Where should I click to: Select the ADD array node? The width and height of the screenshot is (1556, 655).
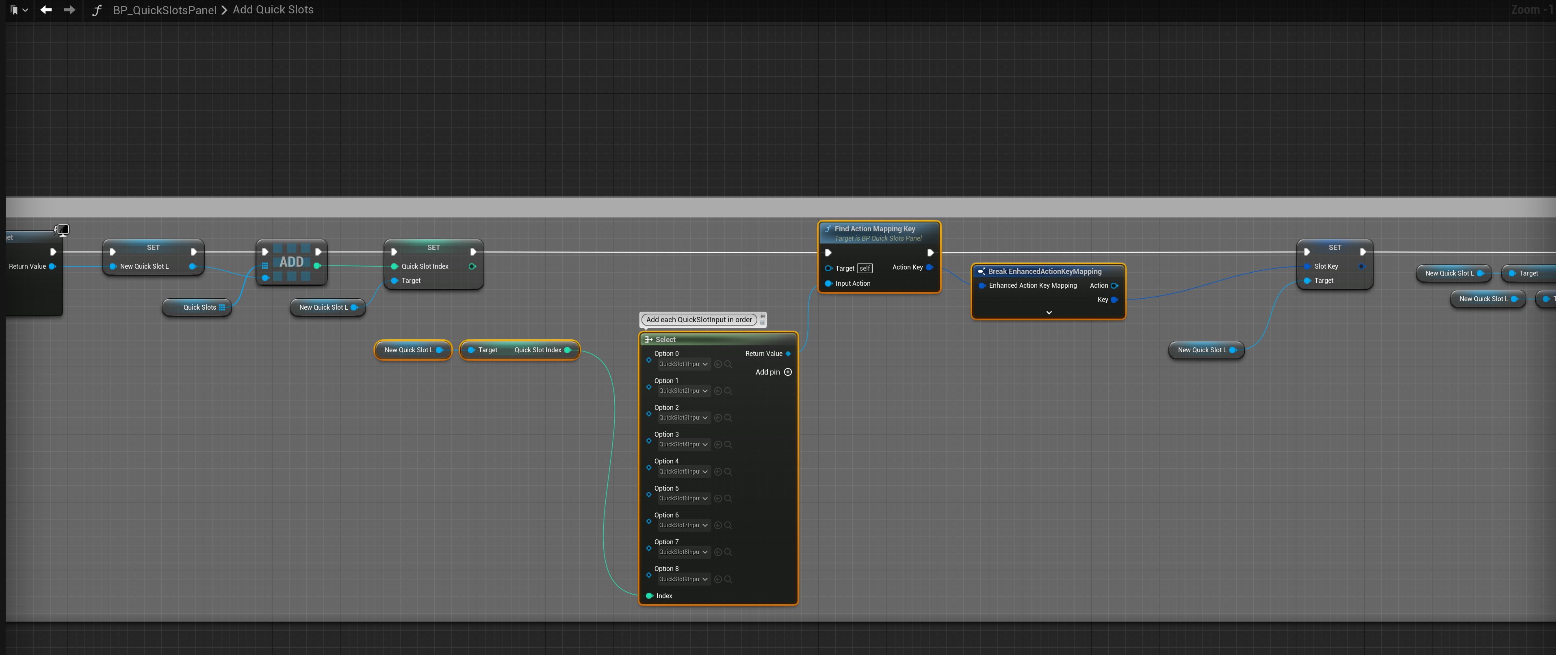291,262
